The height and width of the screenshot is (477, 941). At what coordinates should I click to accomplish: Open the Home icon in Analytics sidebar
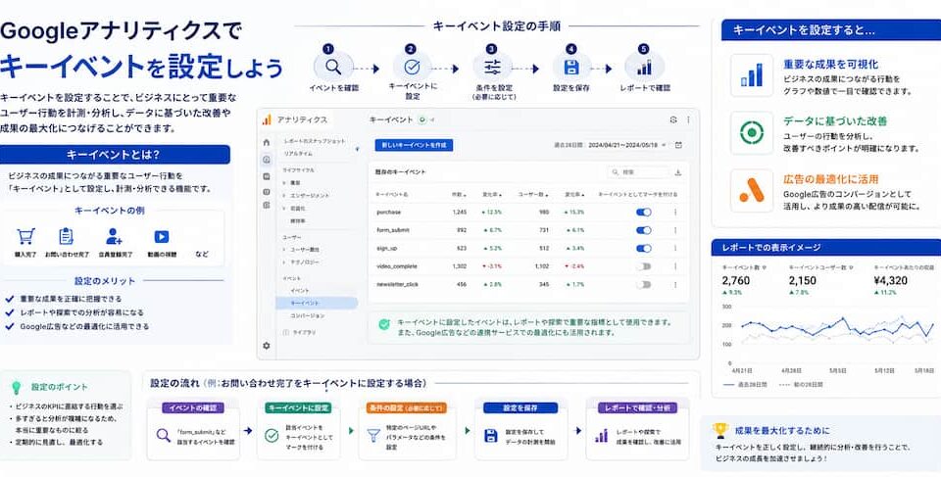pos(267,143)
